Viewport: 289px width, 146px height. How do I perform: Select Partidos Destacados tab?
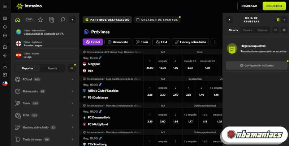(x=107, y=20)
